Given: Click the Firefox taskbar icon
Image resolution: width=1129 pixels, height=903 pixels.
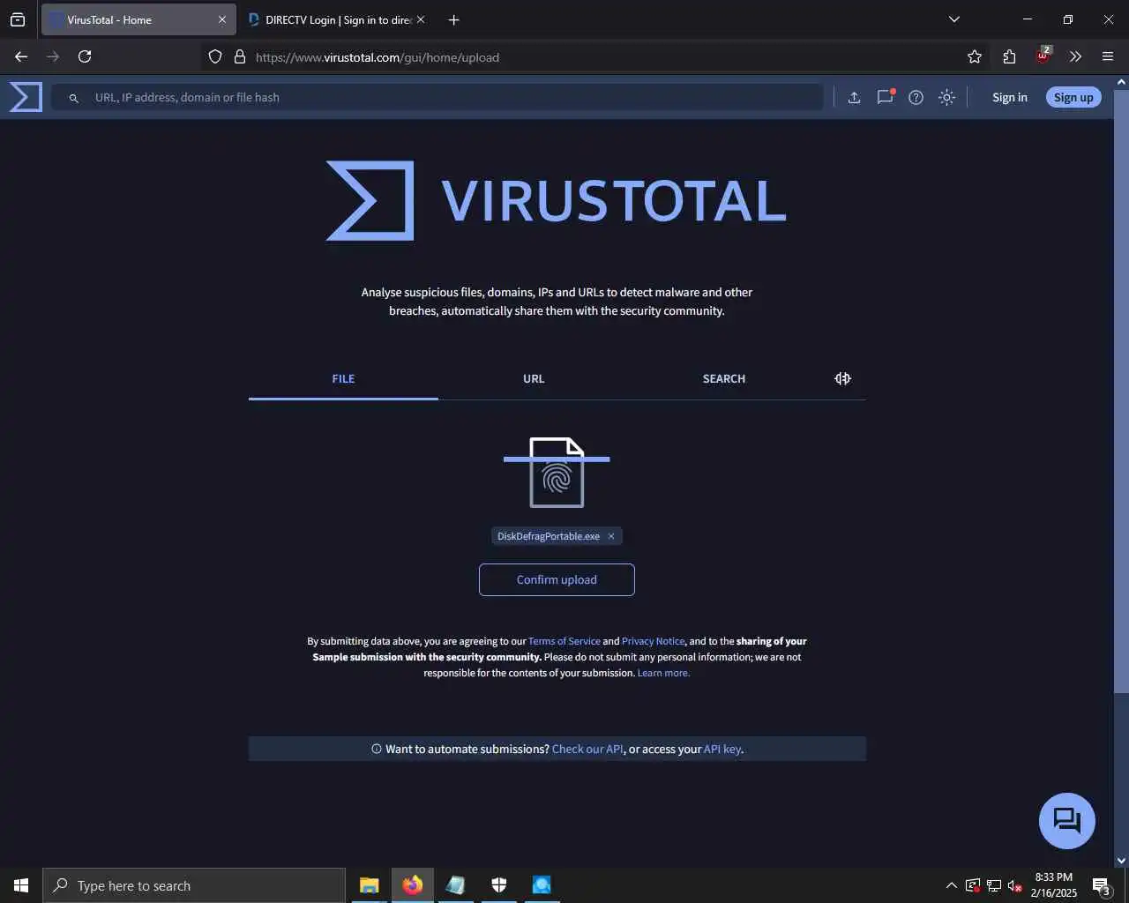Looking at the screenshot, I should (x=413, y=885).
